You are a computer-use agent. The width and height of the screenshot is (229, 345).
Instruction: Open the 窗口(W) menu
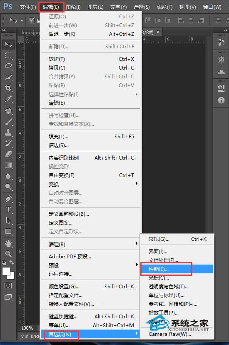point(212,7)
